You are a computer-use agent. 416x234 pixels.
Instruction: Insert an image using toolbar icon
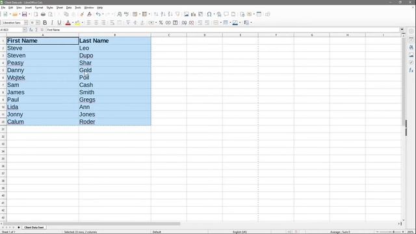187,14
